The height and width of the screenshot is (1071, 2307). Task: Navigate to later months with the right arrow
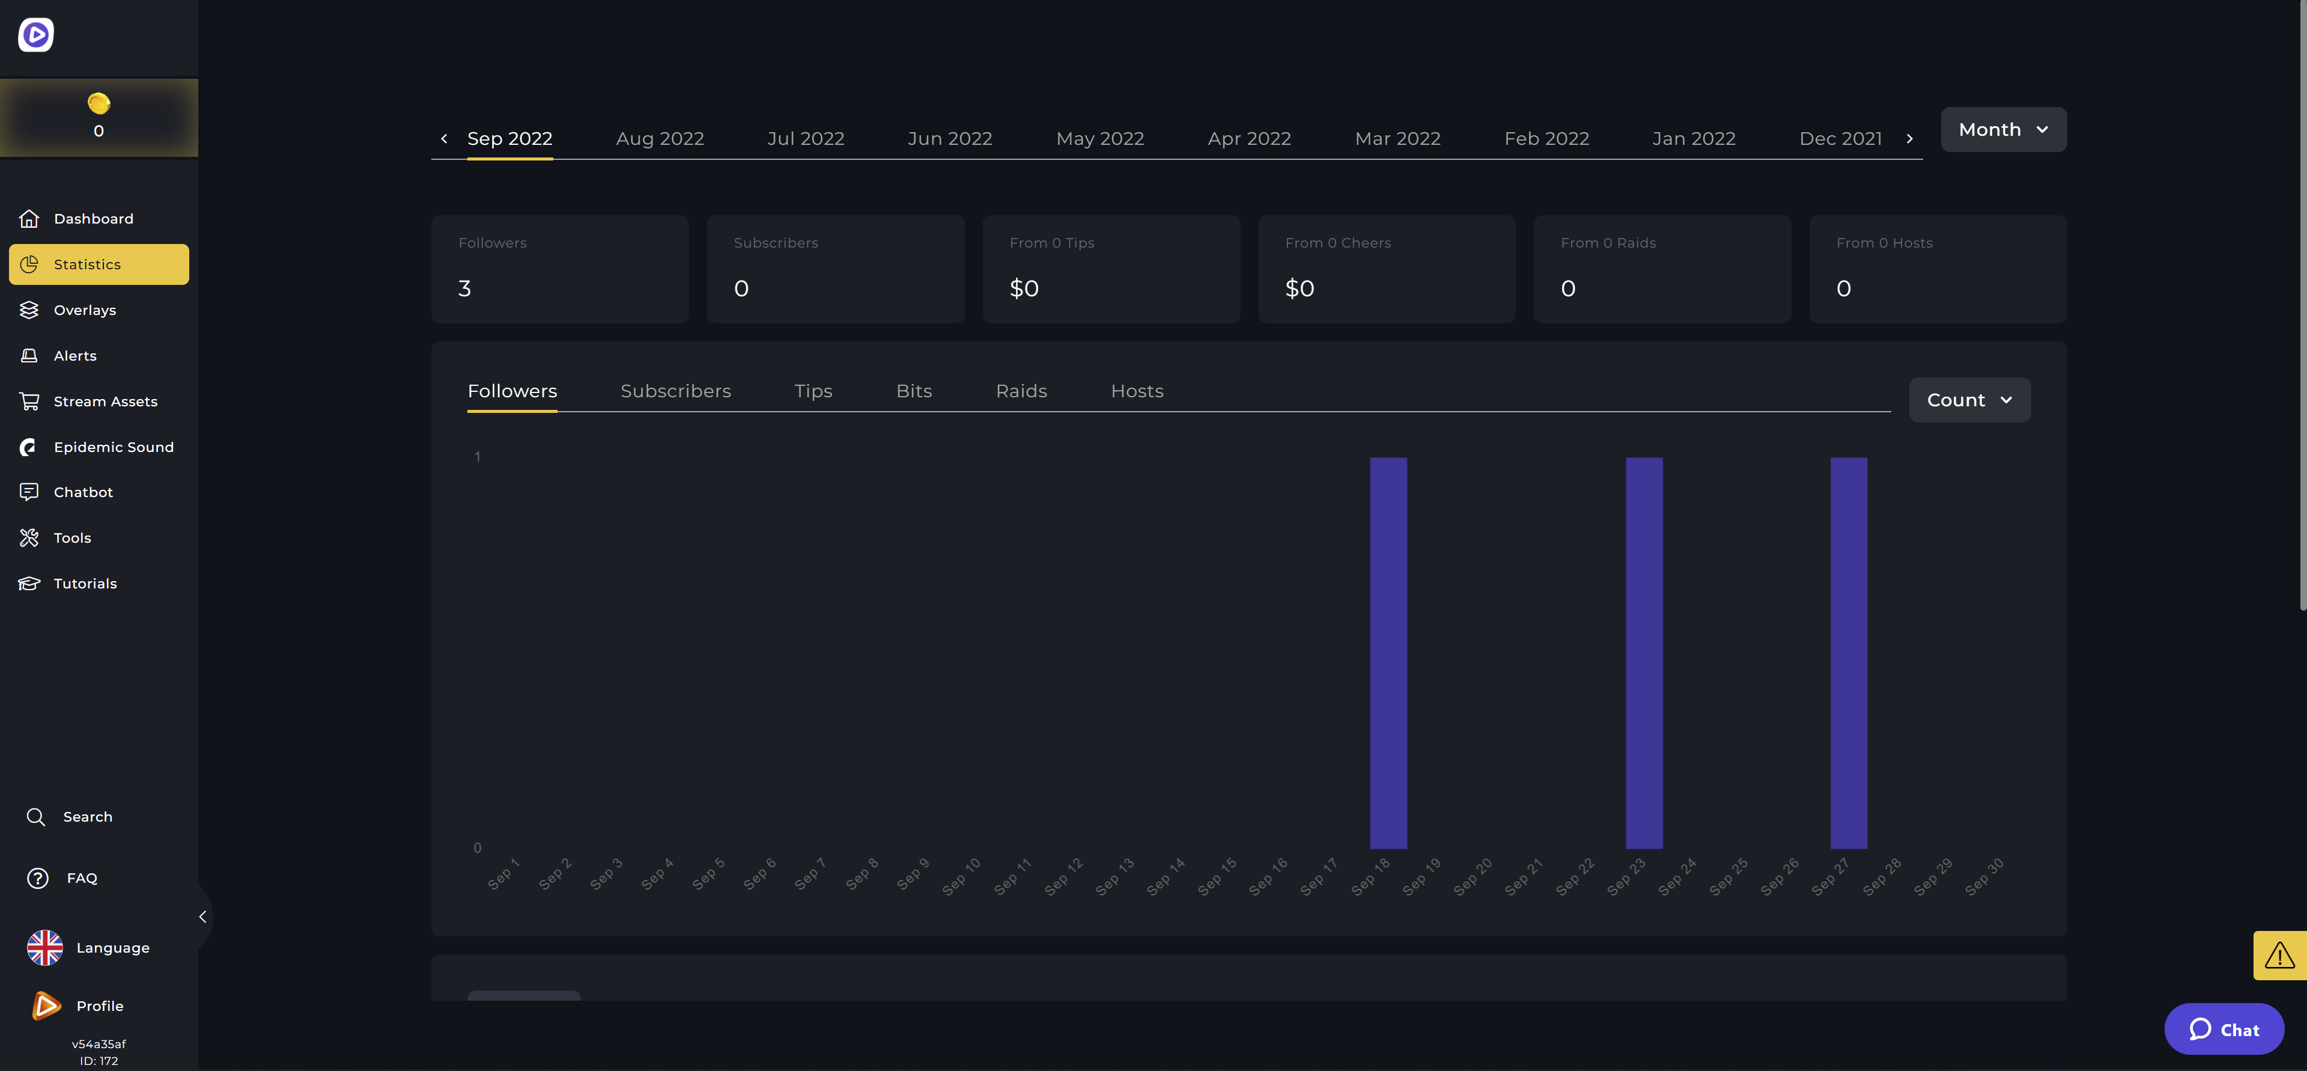pyautogui.click(x=1909, y=138)
